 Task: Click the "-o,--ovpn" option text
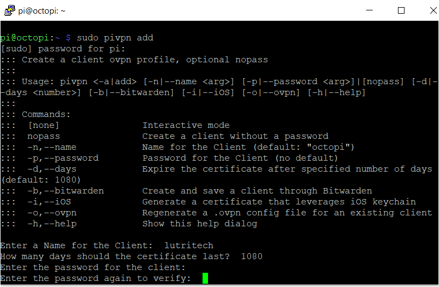coord(52,213)
